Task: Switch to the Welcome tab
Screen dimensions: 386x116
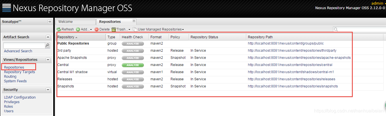Action: point(75,22)
